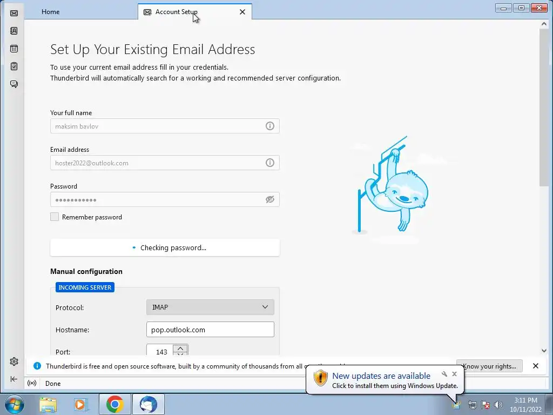Enable the Remember password checkbox
The height and width of the screenshot is (415, 553).
(55, 217)
